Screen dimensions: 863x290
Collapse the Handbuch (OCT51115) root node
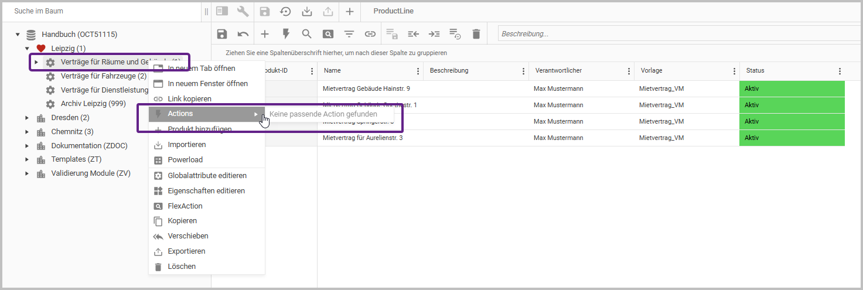[18, 35]
